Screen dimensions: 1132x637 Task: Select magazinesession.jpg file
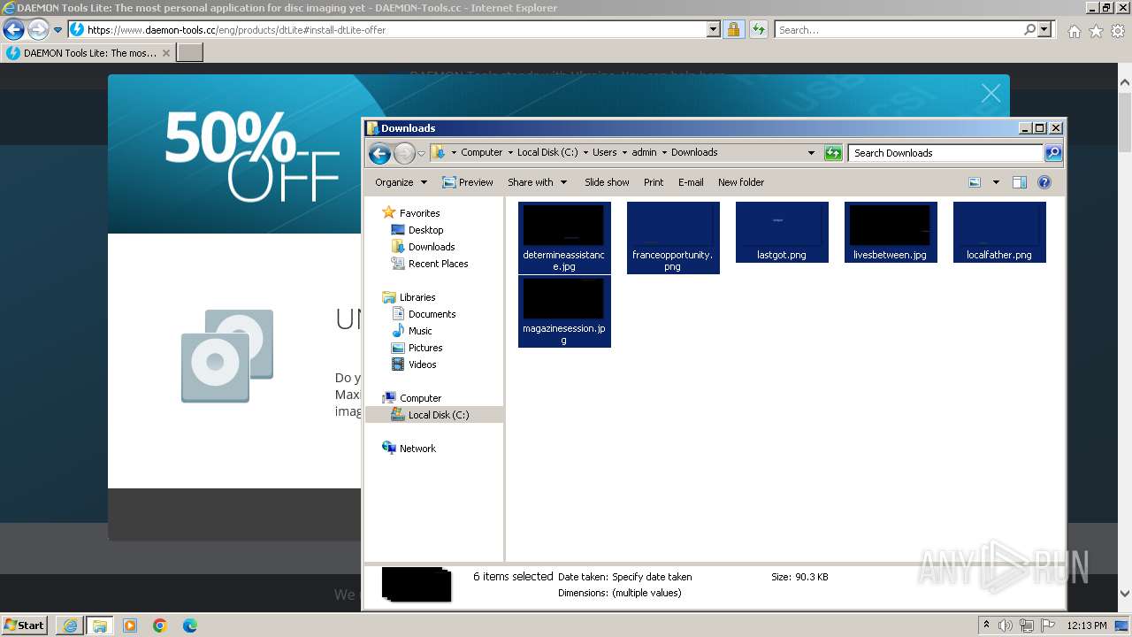coord(564,311)
